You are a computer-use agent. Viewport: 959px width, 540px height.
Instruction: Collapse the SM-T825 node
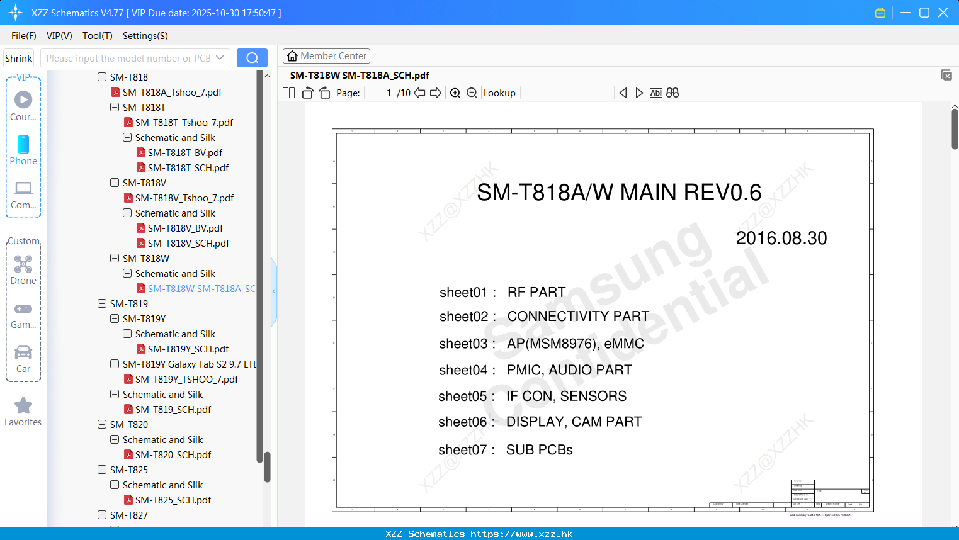pyautogui.click(x=102, y=470)
